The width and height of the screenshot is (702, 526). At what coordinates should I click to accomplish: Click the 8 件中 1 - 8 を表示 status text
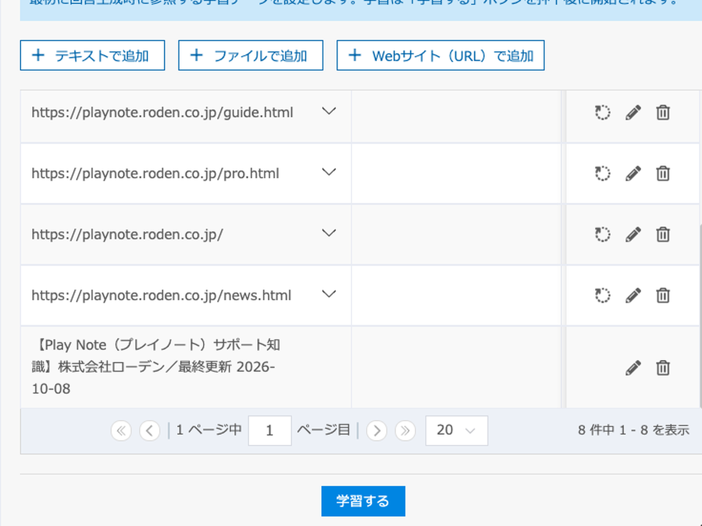[x=634, y=431]
